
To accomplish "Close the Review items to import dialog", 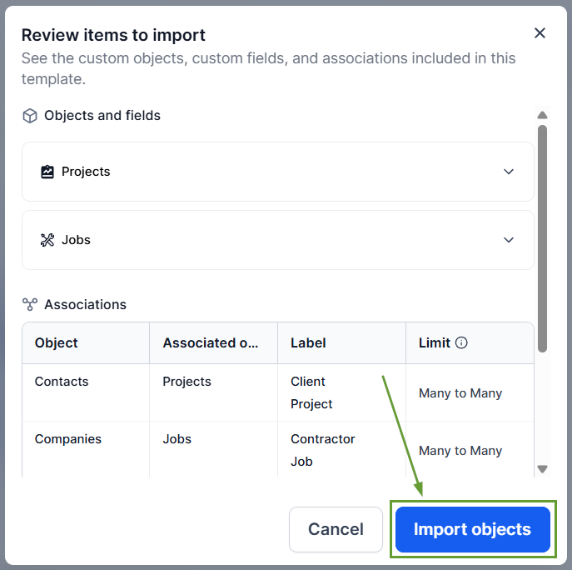I will [x=540, y=33].
